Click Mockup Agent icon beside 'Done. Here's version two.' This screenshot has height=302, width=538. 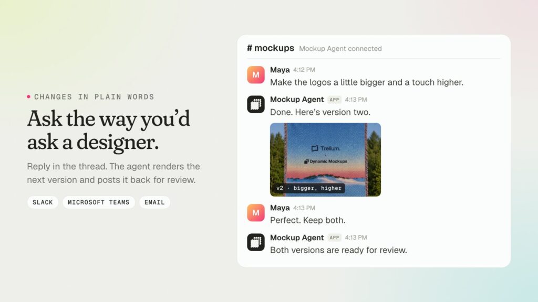click(256, 104)
